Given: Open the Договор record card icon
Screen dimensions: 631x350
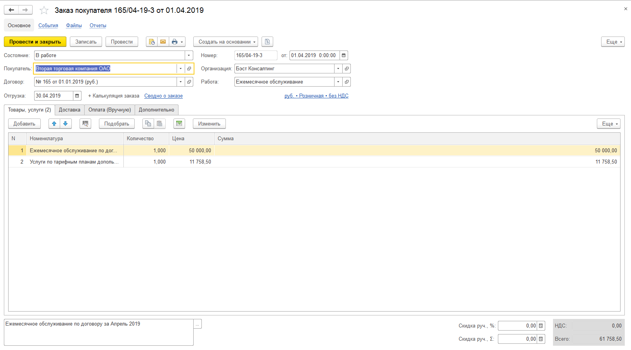Looking at the screenshot, I should [189, 82].
